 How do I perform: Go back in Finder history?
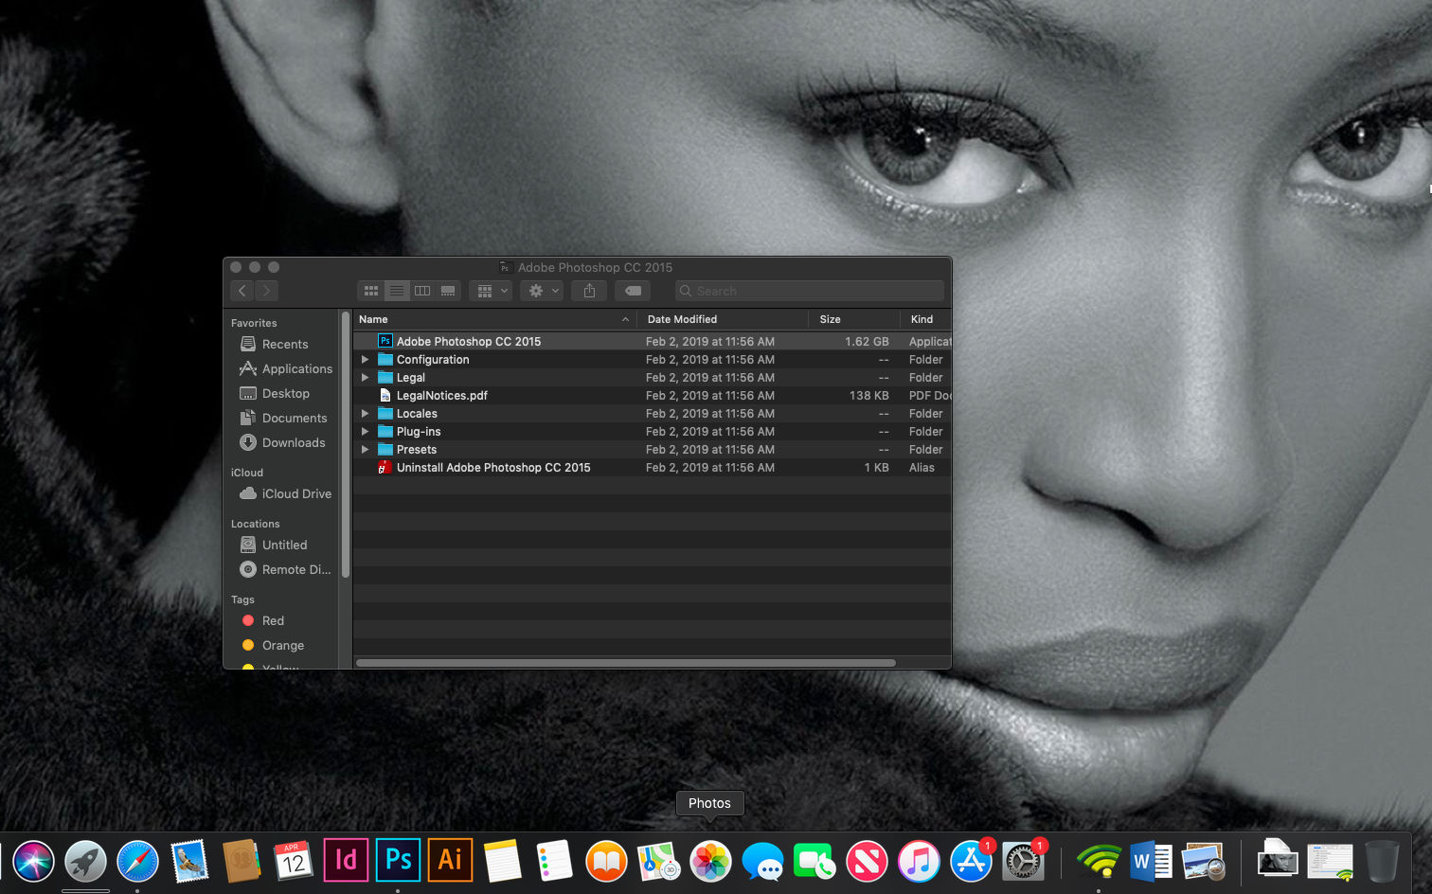(242, 291)
